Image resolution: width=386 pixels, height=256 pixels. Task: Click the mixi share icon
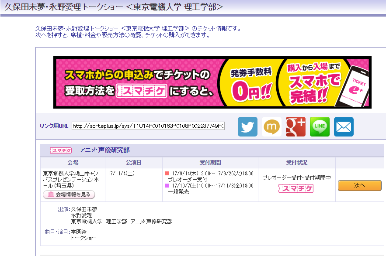[271, 127]
